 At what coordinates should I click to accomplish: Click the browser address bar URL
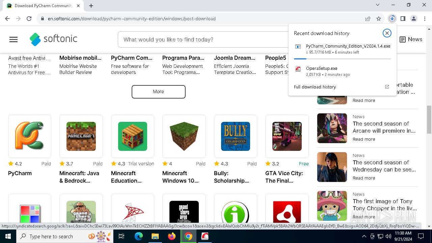click(132, 19)
